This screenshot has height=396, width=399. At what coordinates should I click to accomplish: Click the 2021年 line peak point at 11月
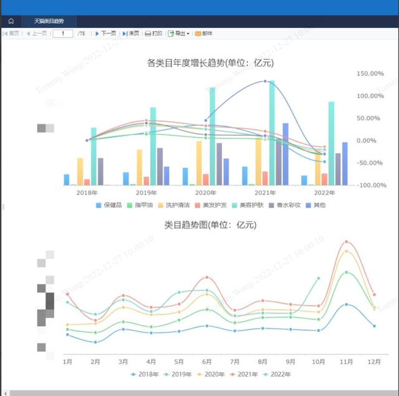[x=347, y=242]
